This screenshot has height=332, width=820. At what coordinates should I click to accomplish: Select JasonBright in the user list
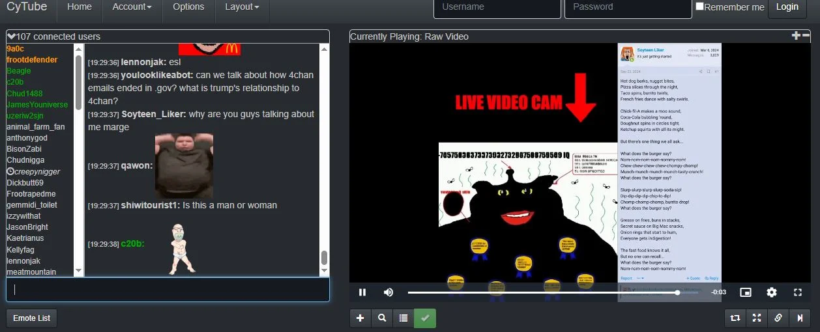(x=27, y=227)
